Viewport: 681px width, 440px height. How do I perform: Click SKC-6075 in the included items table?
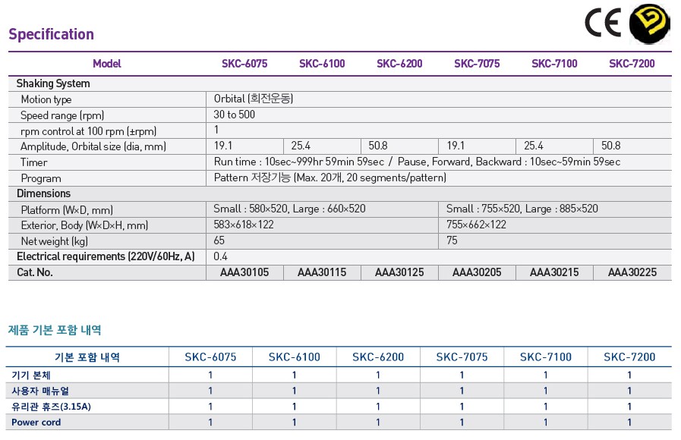210,357
